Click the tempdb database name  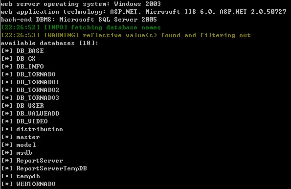(x=28, y=176)
